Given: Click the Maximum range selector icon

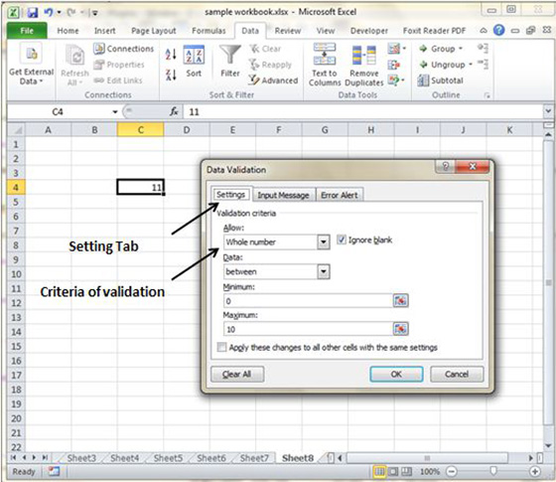Looking at the screenshot, I should (x=401, y=329).
